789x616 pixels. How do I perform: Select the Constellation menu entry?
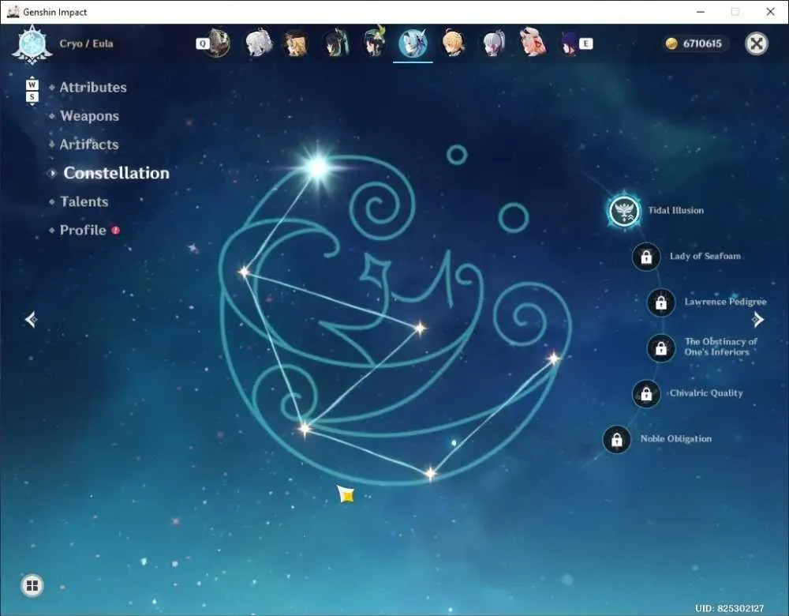(x=116, y=173)
